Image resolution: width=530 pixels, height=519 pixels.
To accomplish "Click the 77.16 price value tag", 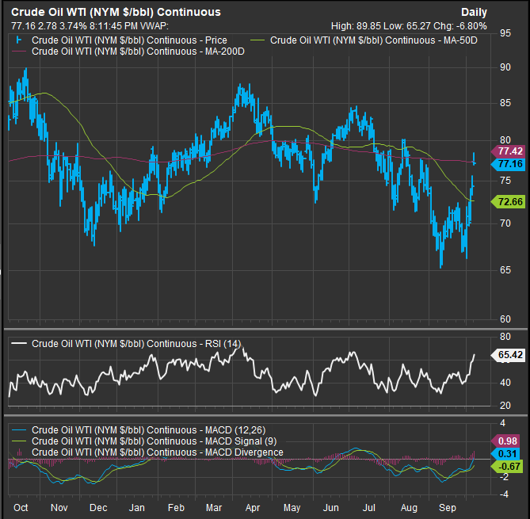I will pyautogui.click(x=508, y=163).
